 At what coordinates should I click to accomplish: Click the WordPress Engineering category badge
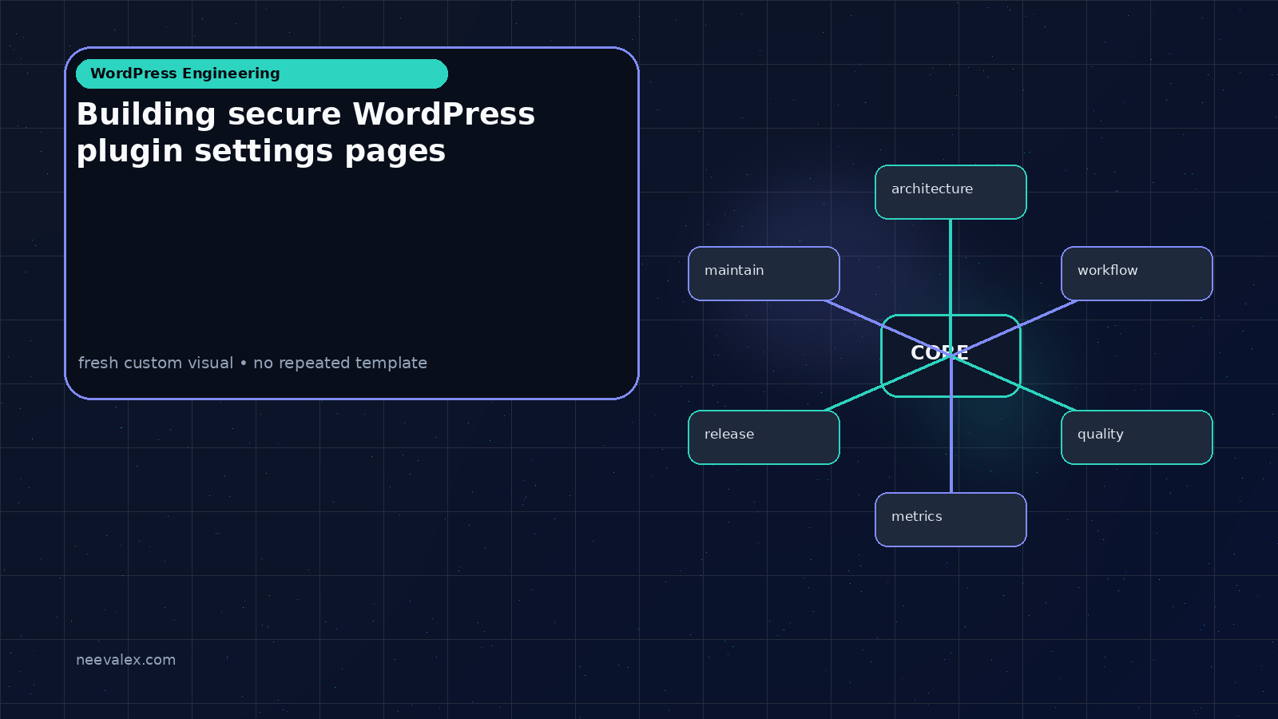point(262,73)
